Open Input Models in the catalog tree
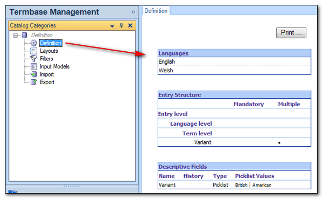This screenshot has width=323, height=199. 54,66
